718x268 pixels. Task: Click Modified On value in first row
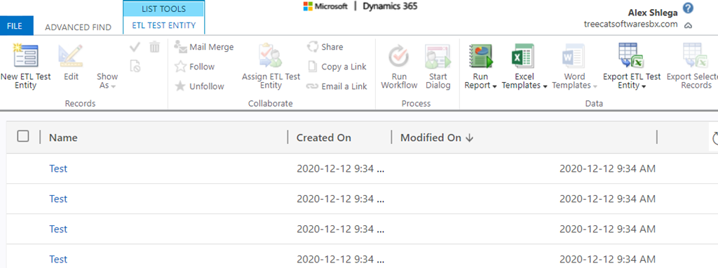tap(607, 168)
